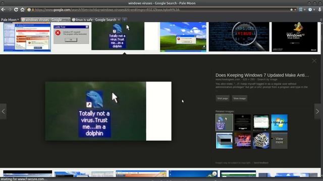Click the 'Visit page' button
This screenshot has height=181, width=323.
[223, 99]
